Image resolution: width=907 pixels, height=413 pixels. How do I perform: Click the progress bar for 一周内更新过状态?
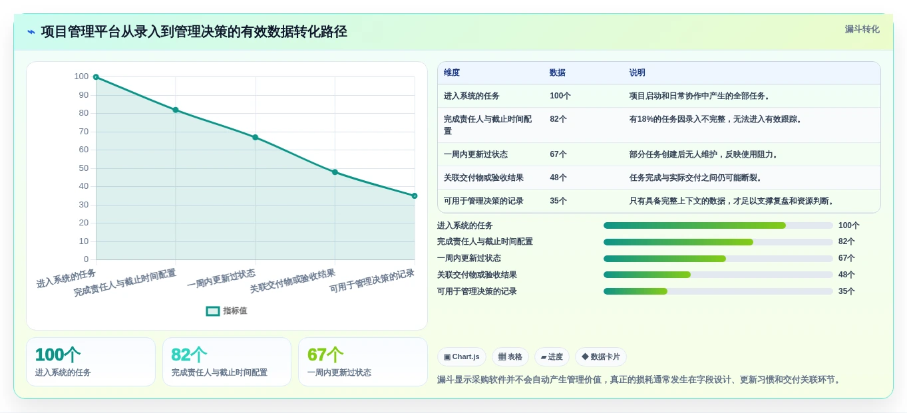click(x=718, y=258)
